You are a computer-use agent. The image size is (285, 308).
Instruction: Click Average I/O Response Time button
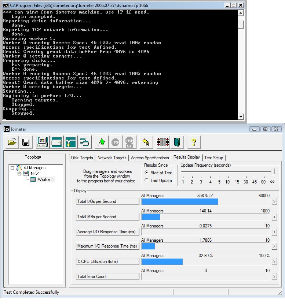click(107, 232)
